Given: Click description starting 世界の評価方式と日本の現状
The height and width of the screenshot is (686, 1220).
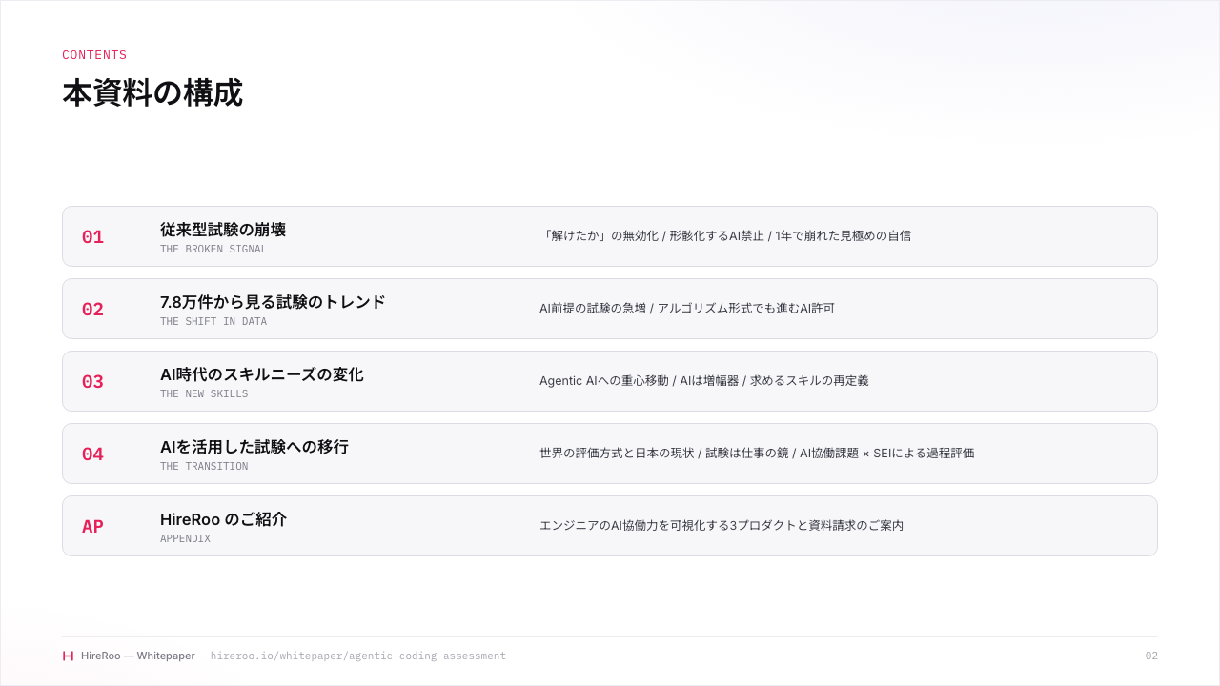Looking at the screenshot, I should (x=757, y=453).
